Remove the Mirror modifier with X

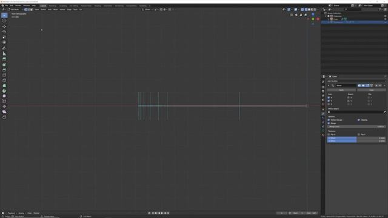click(x=384, y=85)
